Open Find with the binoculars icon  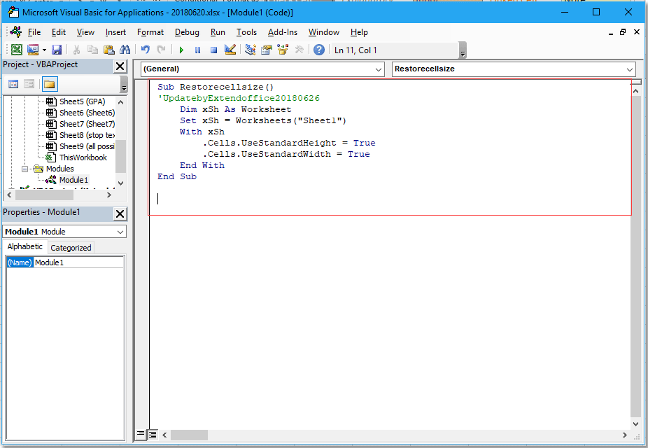125,50
